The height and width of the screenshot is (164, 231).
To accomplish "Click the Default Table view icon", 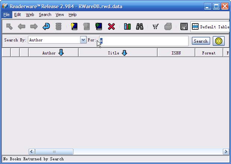I will tap(195, 27).
